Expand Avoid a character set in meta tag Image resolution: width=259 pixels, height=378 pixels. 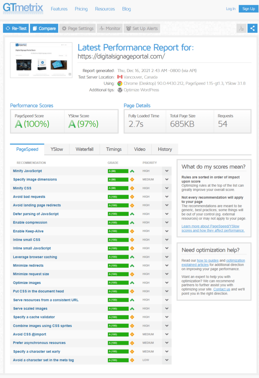pos(167,360)
